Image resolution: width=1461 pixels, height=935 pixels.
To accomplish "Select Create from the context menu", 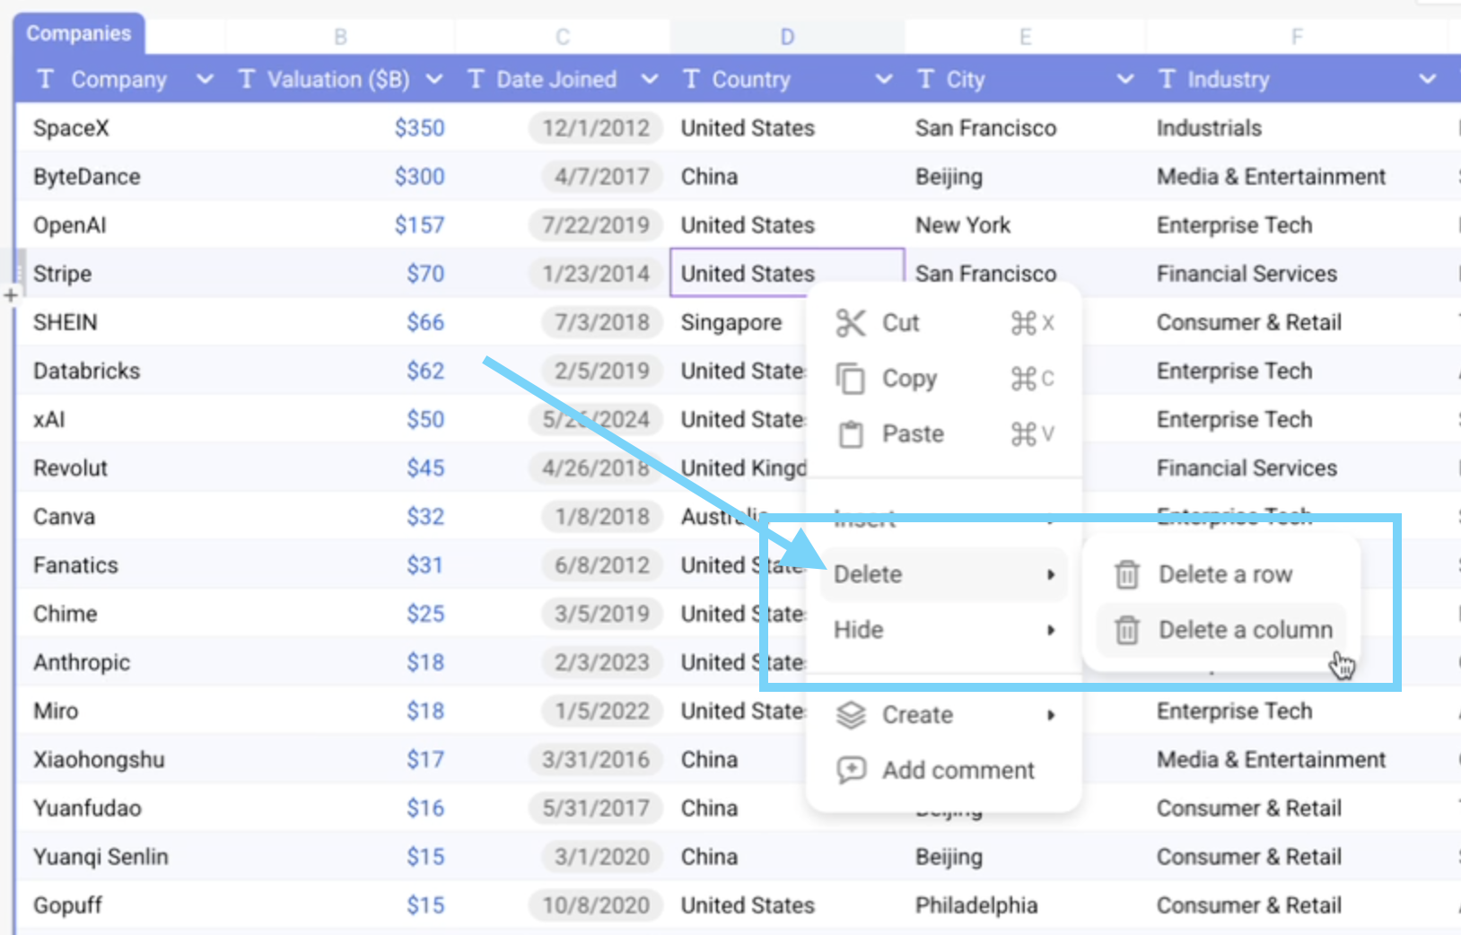I will [x=916, y=715].
